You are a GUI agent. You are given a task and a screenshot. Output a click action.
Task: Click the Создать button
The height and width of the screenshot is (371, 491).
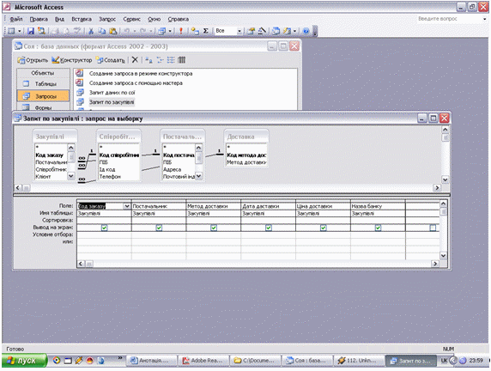(110, 60)
